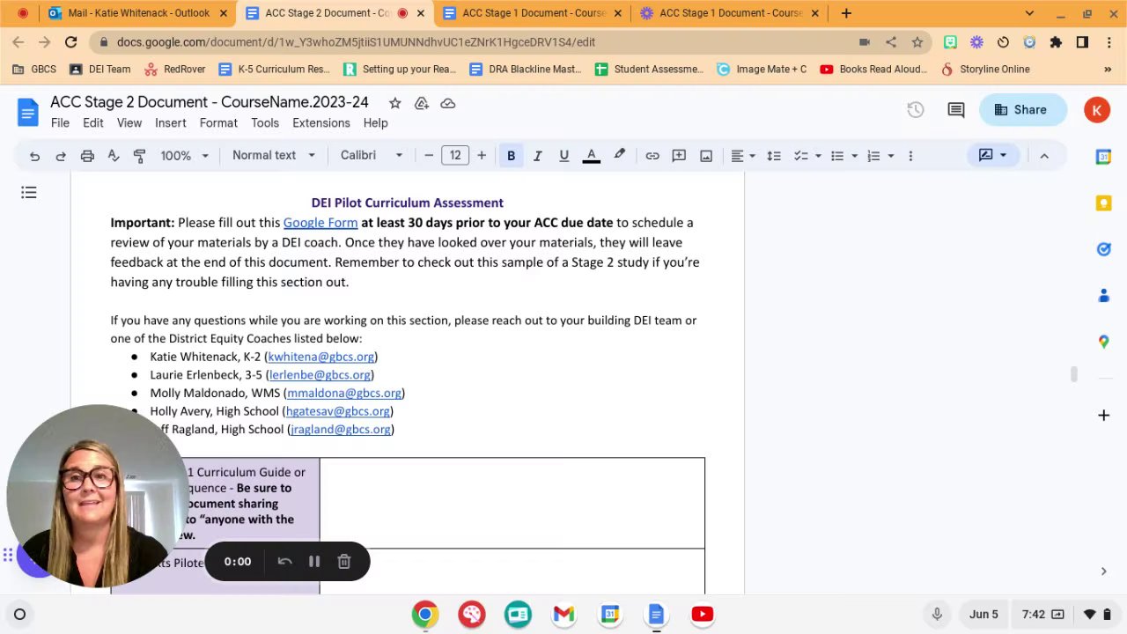This screenshot has width=1127, height=634.
Task: Open comment history icon
Action: tap(955, 110)
